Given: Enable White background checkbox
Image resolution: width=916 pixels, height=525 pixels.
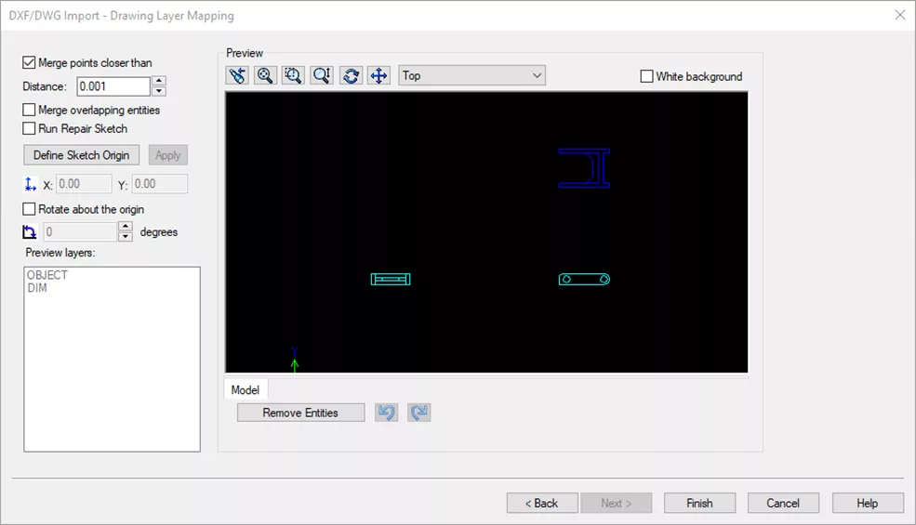Looking at the screenshot, I should (646, 76).
